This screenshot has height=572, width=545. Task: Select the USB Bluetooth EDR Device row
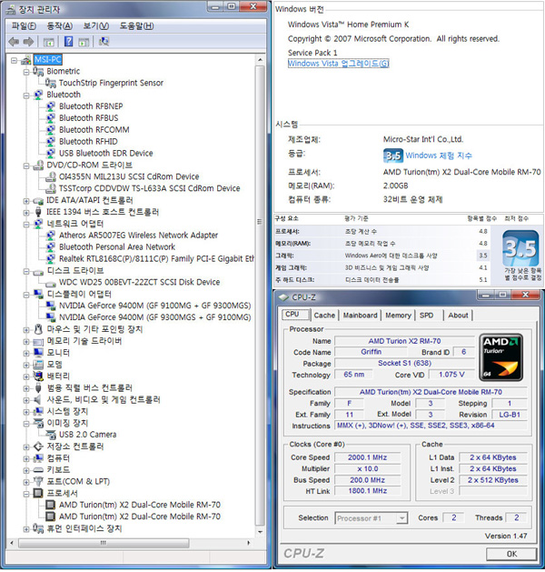click(105, 153)
